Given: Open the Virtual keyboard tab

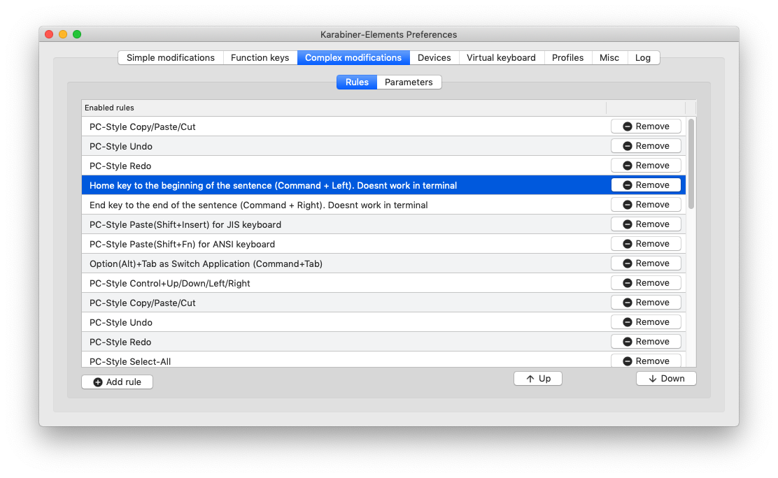Looking at the screenshot, I should (x=501, y=57).
